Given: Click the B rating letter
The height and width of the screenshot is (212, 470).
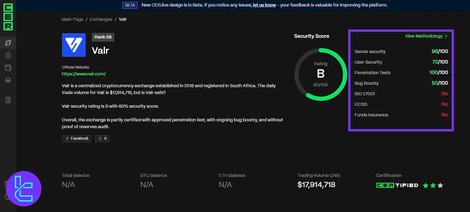Looking at the screenshot, I should coord(320,74).
